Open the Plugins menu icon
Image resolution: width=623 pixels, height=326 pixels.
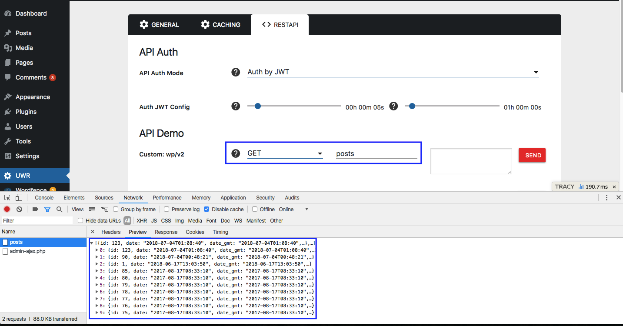(8, 112)
